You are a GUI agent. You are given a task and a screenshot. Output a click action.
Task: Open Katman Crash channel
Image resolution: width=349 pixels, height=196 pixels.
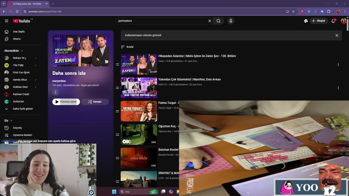(21, 94)
